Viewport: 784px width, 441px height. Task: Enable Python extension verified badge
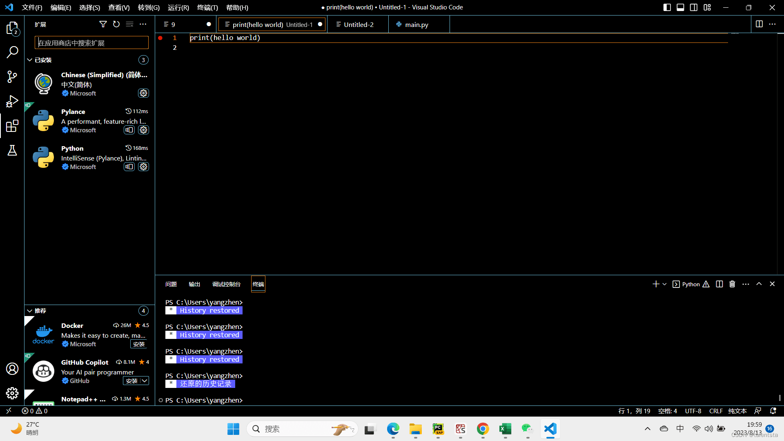tap(64, 167)
